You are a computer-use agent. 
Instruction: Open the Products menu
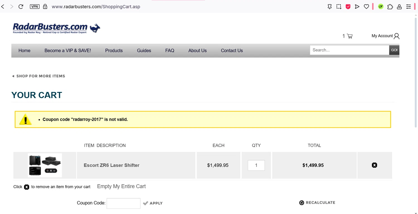114,51
